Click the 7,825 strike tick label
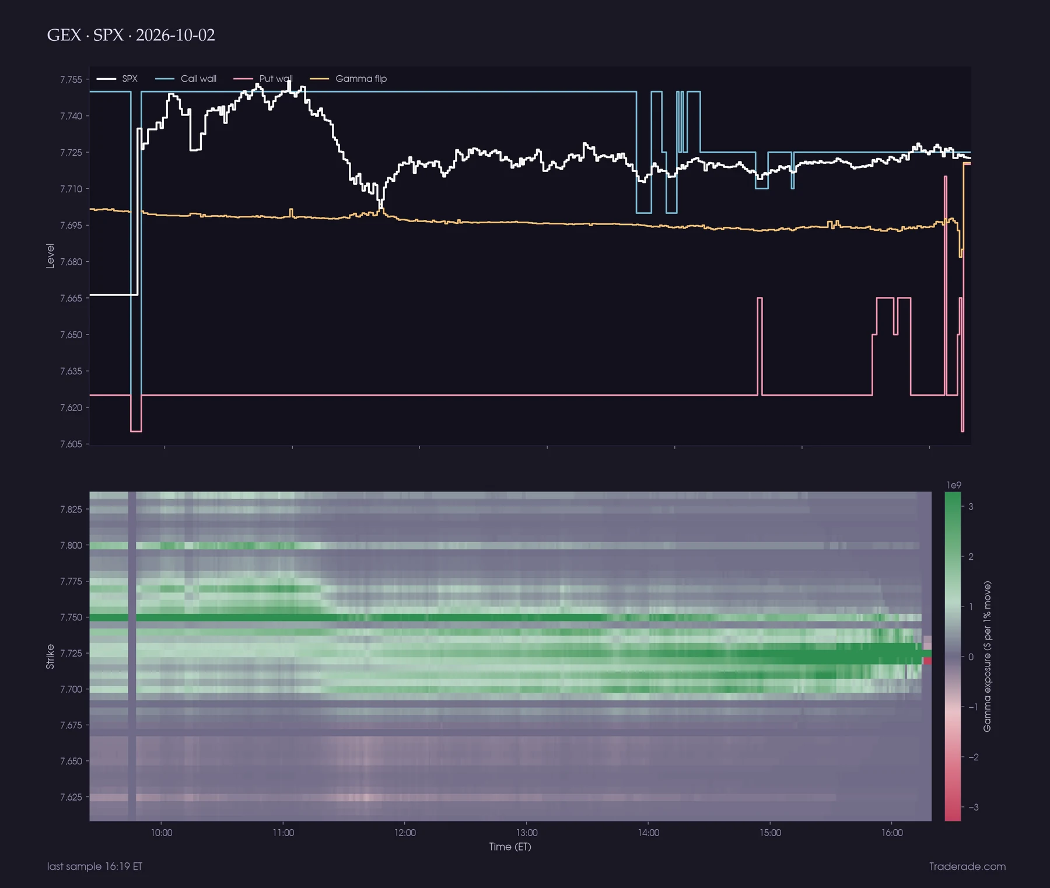 click(71, 510)
